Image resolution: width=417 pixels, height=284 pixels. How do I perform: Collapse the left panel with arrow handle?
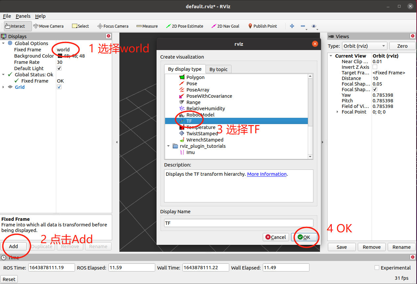pyautogui.click(x=117, y=142)
